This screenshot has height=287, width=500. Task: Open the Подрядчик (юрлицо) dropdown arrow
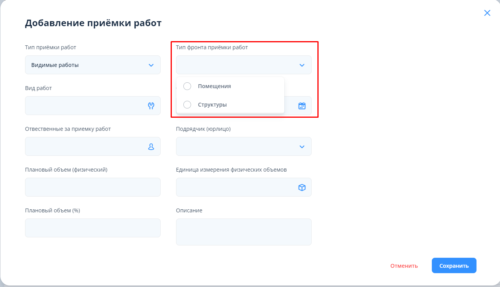coord(302,147)
